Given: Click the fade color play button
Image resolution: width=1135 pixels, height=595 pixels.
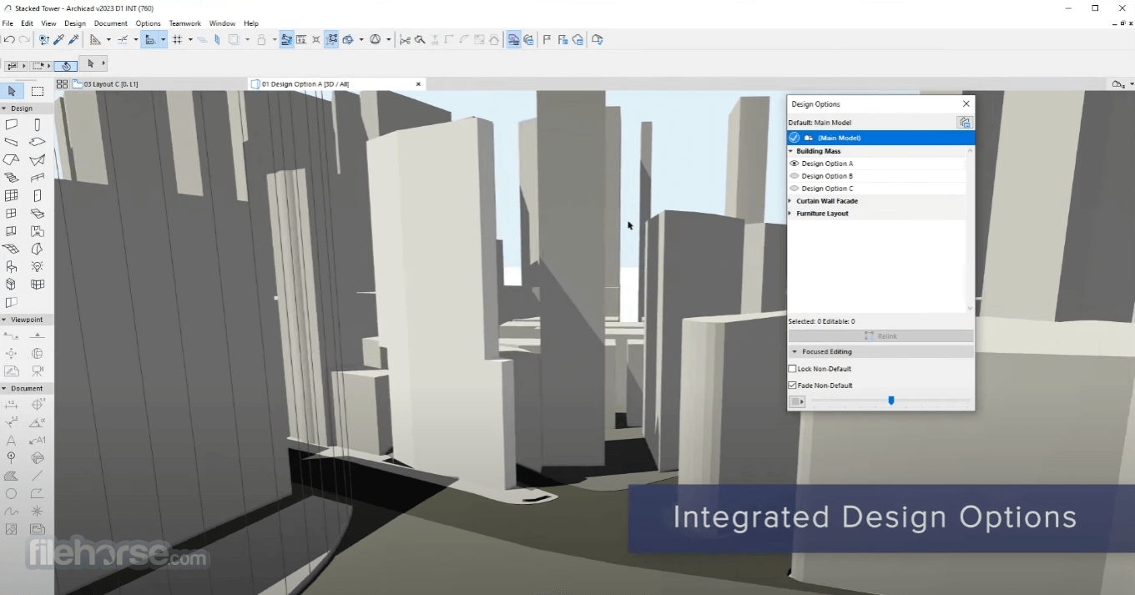Looking at the screenshot, I should [797, 401].
